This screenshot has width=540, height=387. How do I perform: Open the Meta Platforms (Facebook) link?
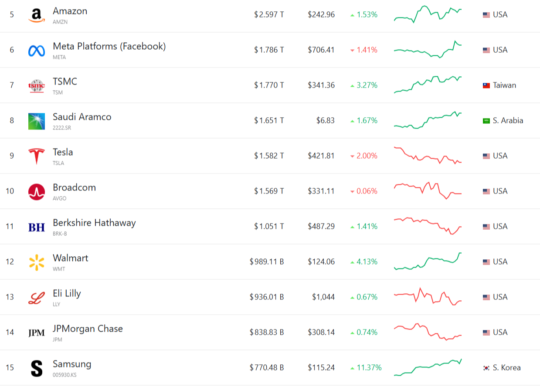[x=109, y=46]
